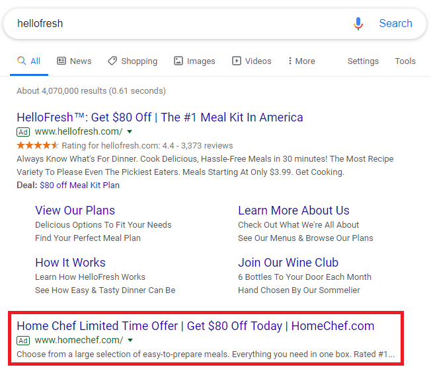Click the microphone voice search icon
Viewport: 431px width, 367px height.
click(358, 24)
